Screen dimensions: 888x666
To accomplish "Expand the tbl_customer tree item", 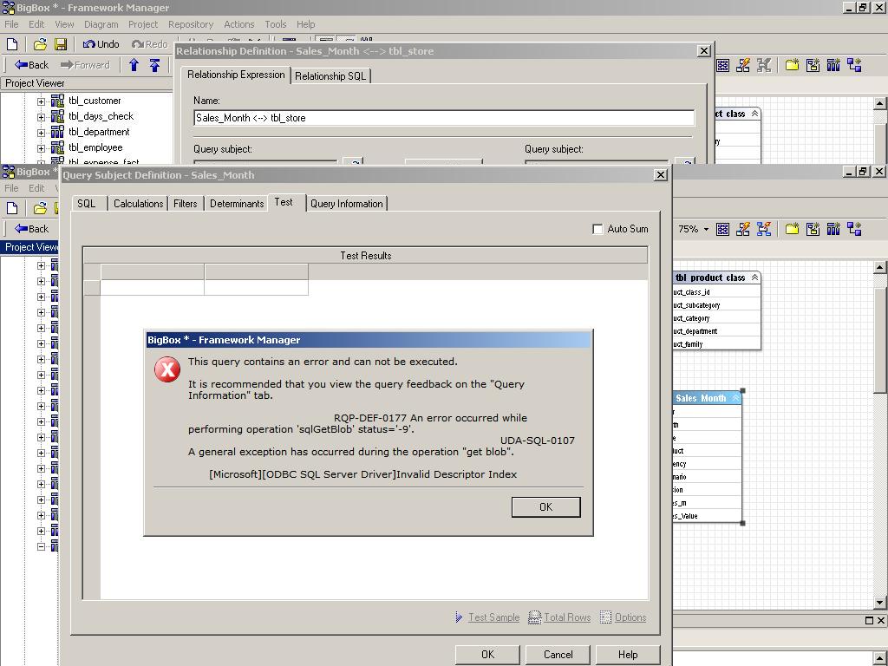I will [41, 101].
